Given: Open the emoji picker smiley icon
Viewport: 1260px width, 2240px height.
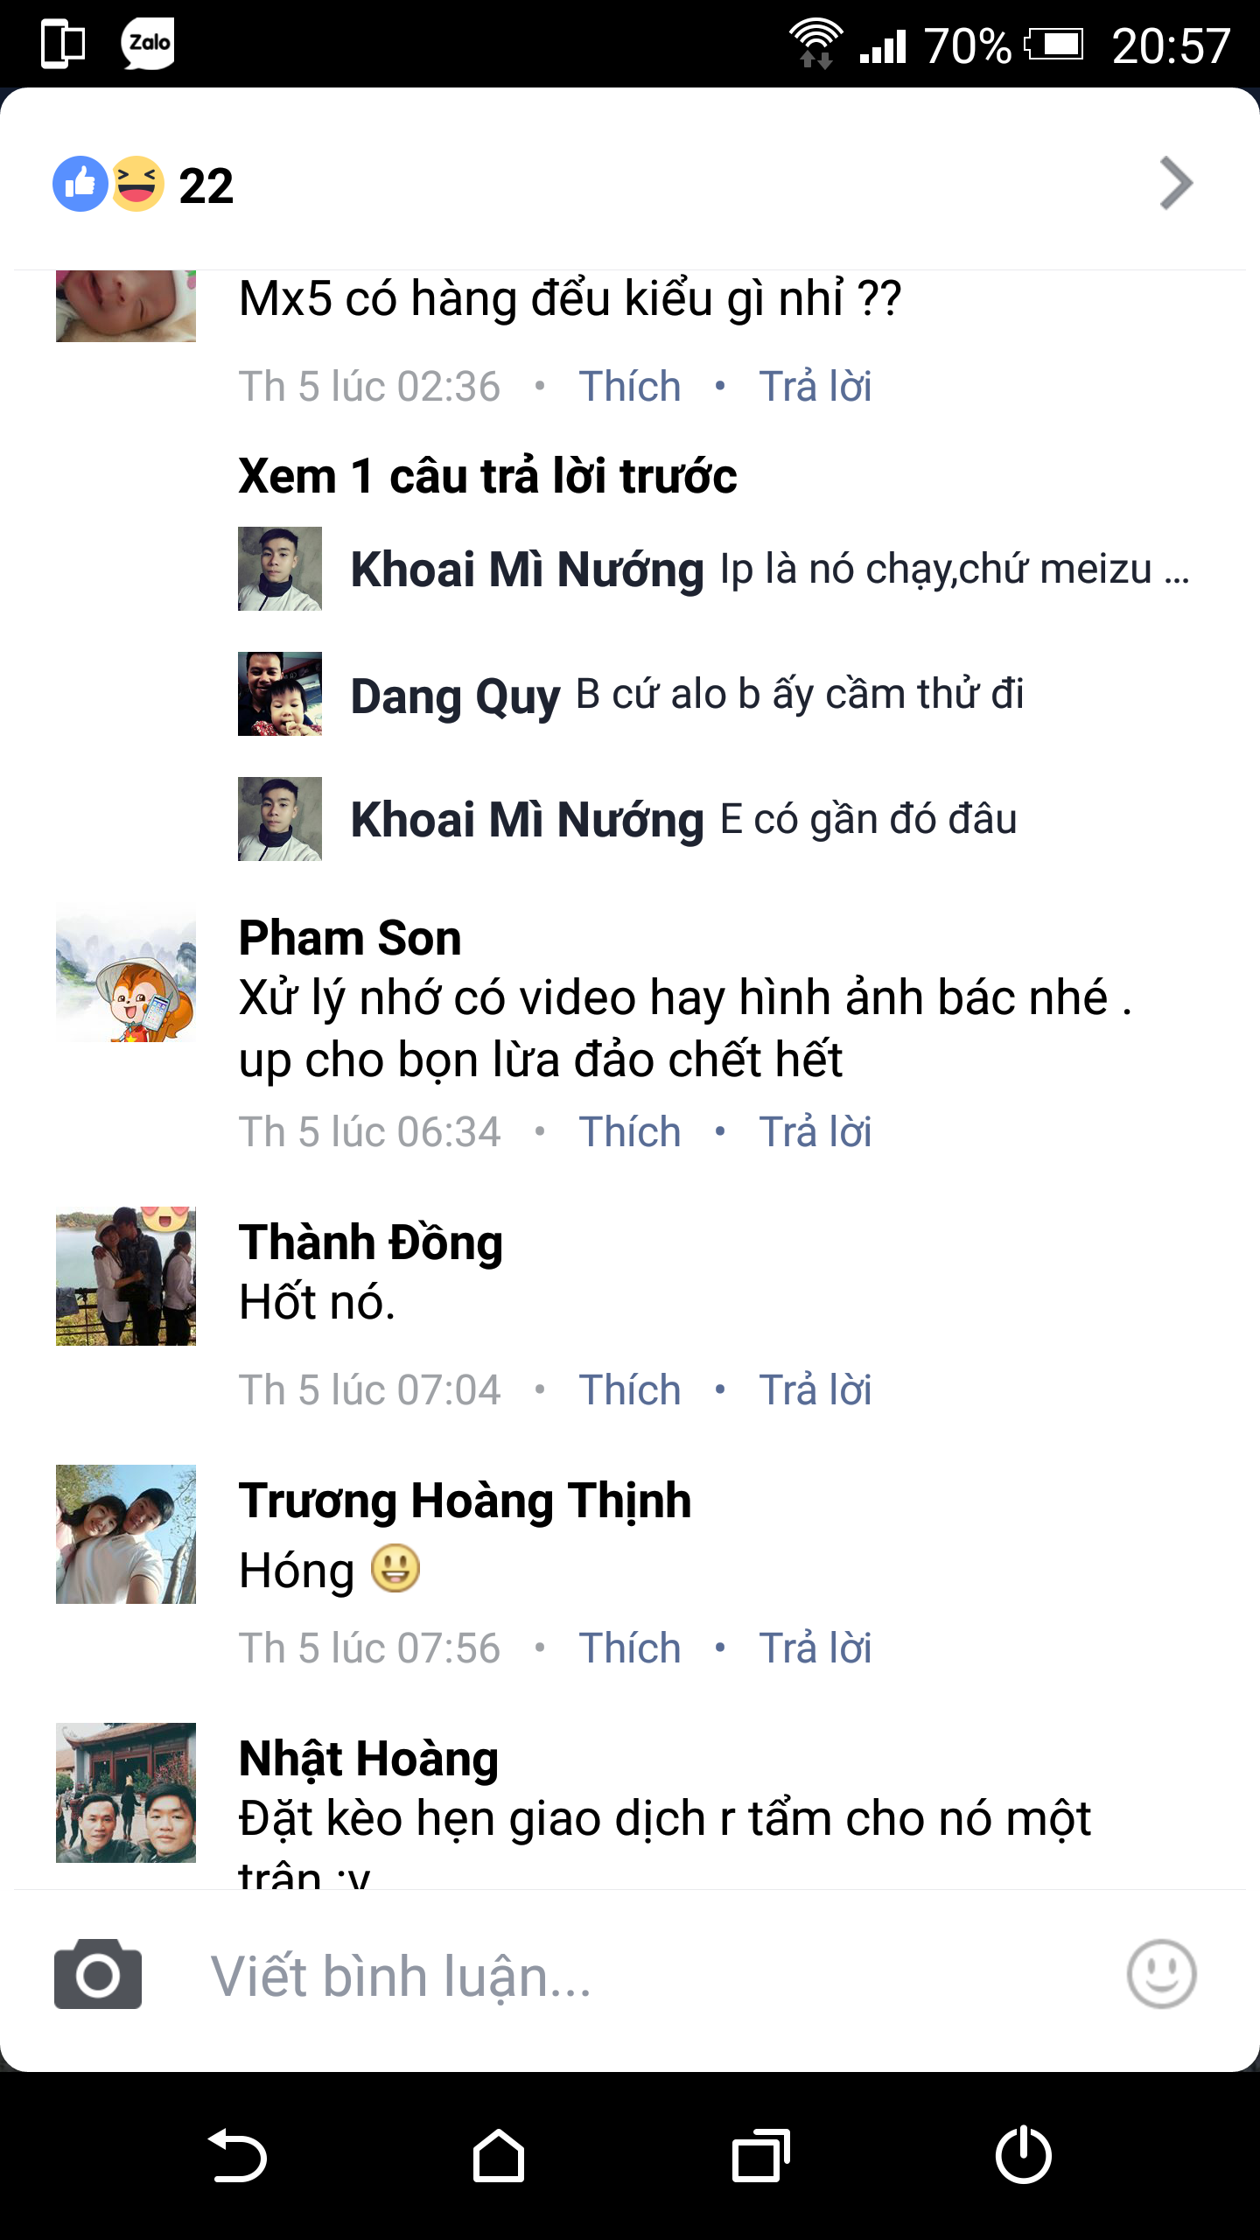Looking at the screenshot, I should point(1161,1974).
